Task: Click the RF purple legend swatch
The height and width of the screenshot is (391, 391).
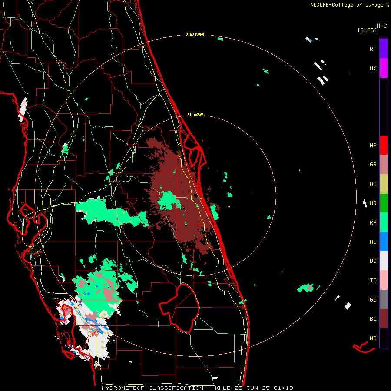Action: point(384,48)
